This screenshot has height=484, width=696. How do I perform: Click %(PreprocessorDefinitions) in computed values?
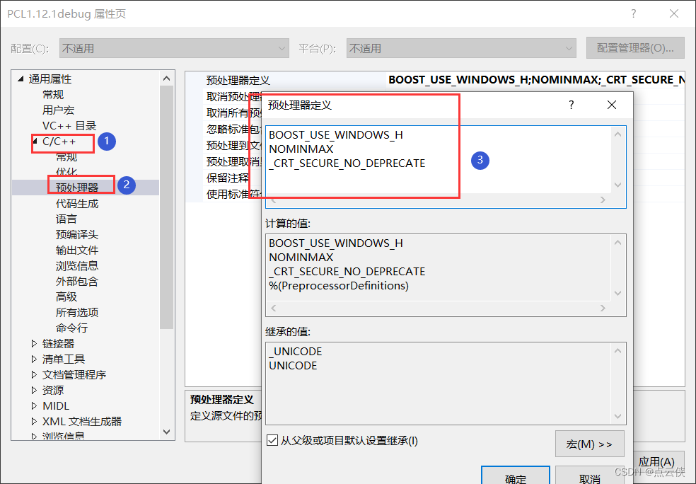pyautogui.click(x=339, y=285)
